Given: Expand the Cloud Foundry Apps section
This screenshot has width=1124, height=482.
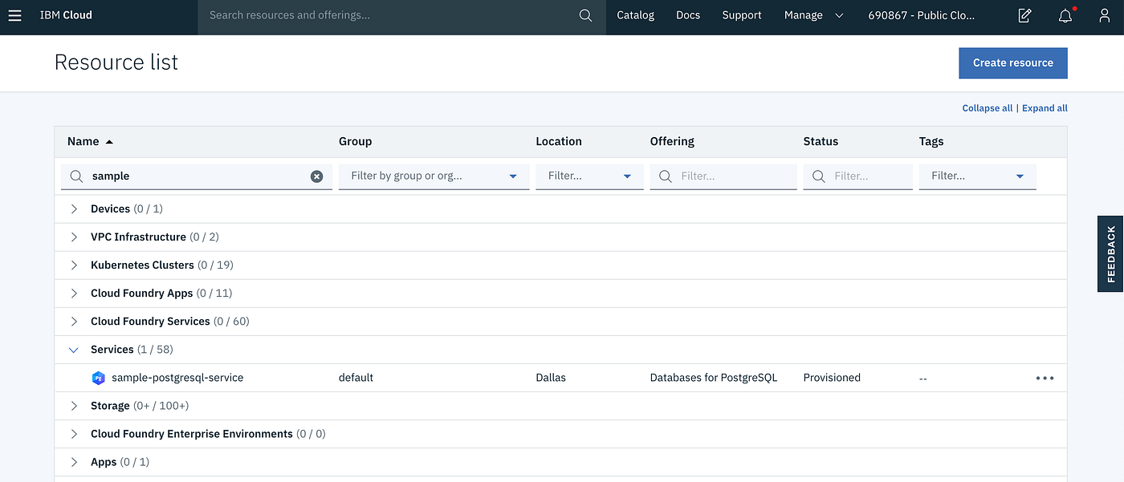Looking at the screenshot, I should point(74,294).
